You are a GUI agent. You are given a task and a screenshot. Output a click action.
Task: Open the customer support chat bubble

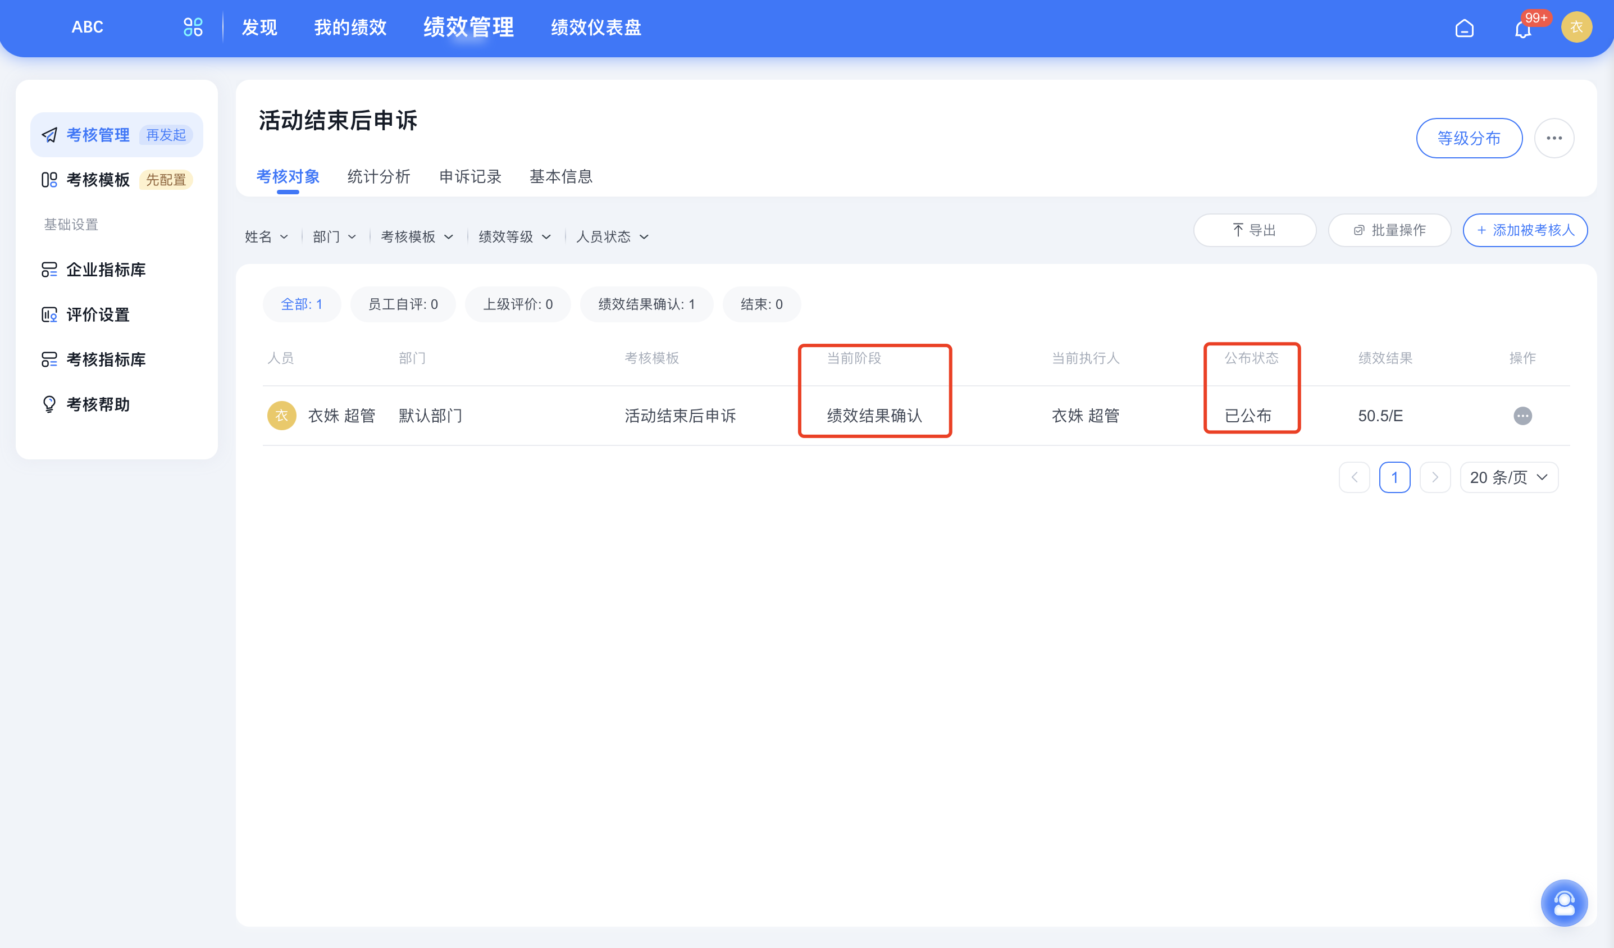[x=1564, y=903]
